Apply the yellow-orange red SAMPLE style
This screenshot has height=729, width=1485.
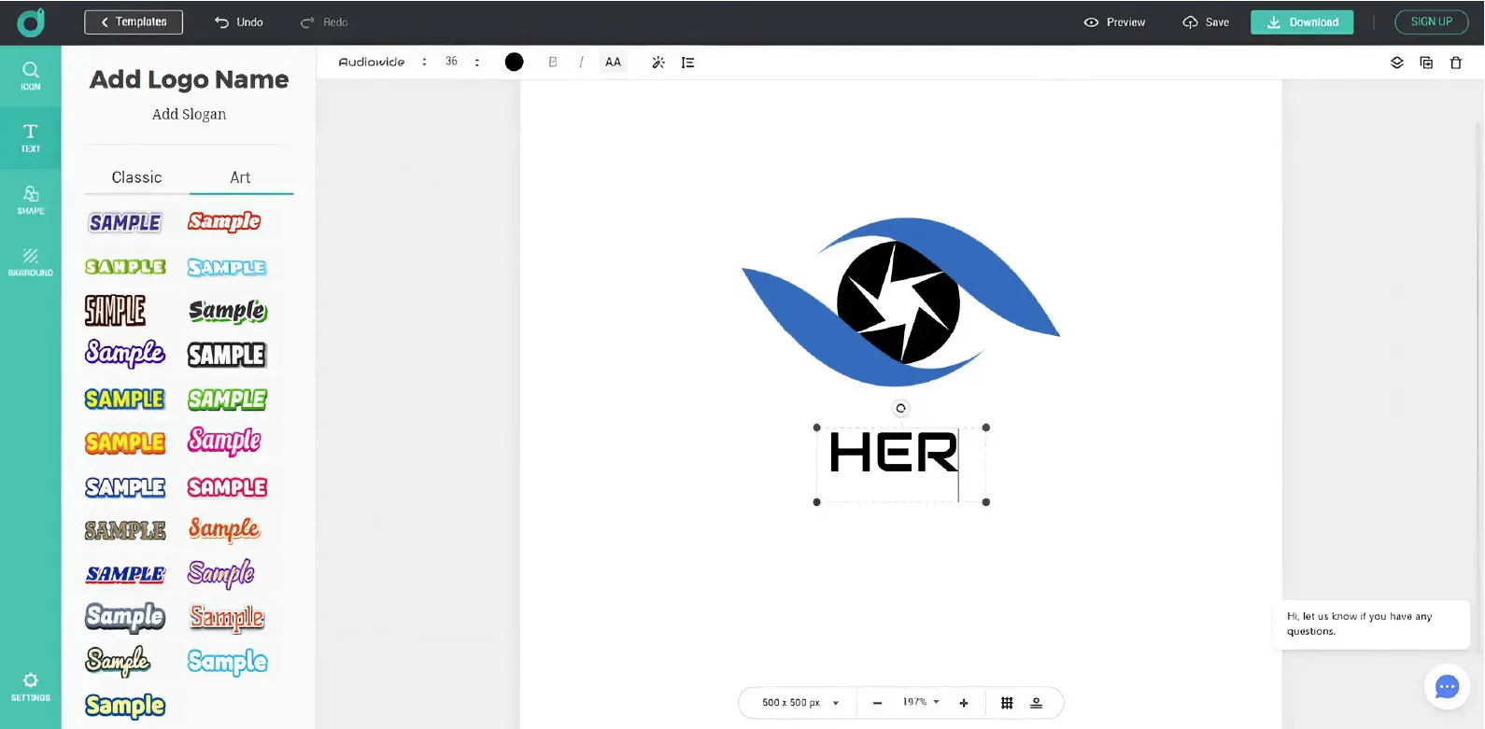click(x=125, y=442)
